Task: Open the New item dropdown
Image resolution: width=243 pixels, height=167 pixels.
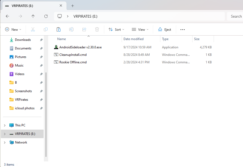Action: coord(13,29)
